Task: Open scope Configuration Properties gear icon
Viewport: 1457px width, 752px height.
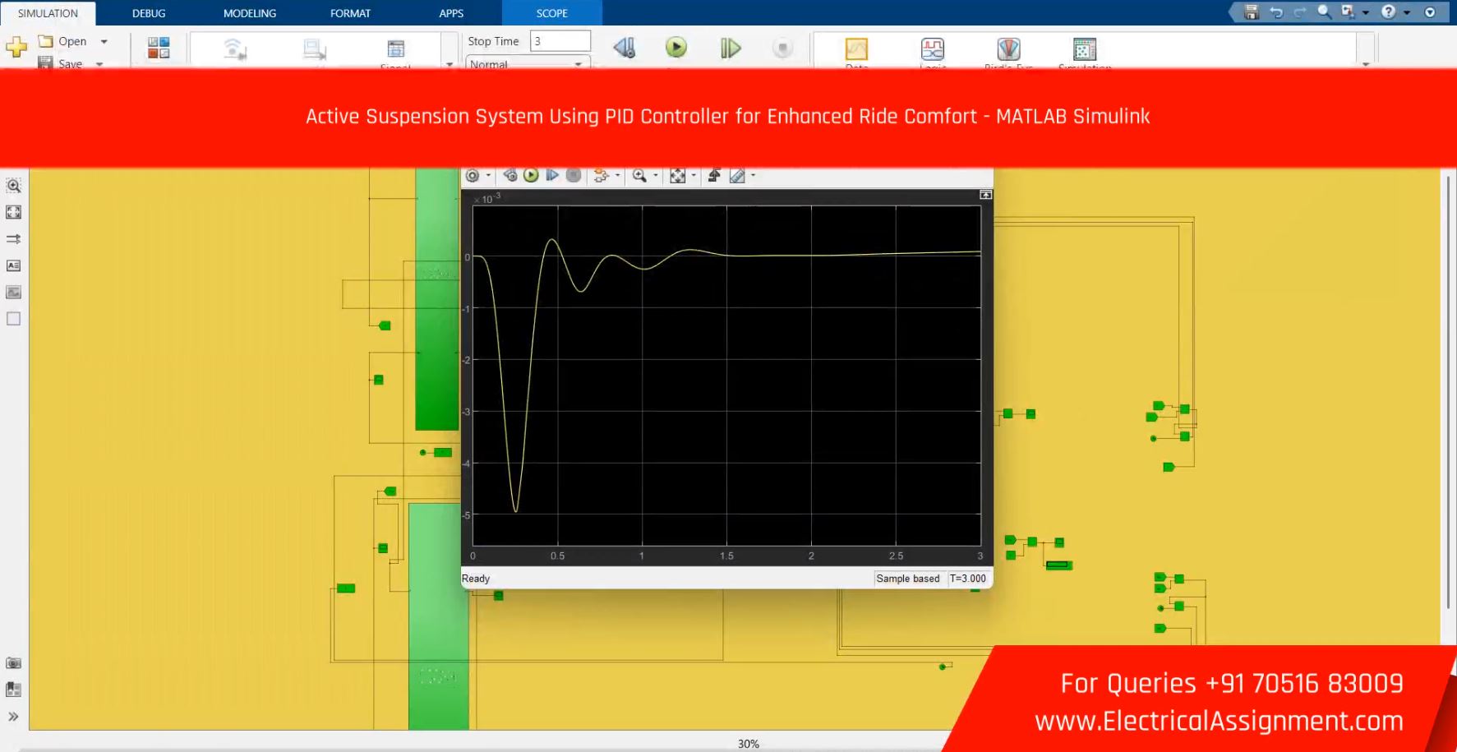Action: coord(473,176)
